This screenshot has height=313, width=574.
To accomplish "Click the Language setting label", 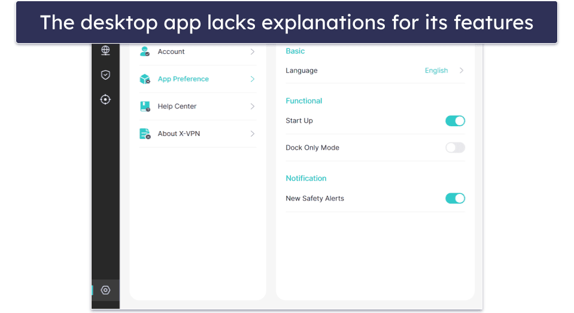I will [x=301, y=71].
